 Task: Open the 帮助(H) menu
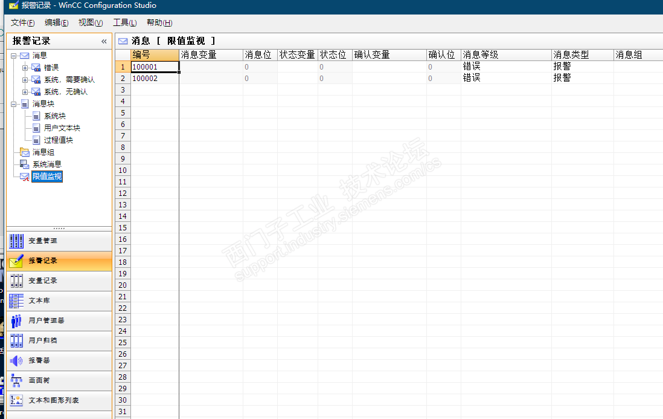click(x=159, y=23)
